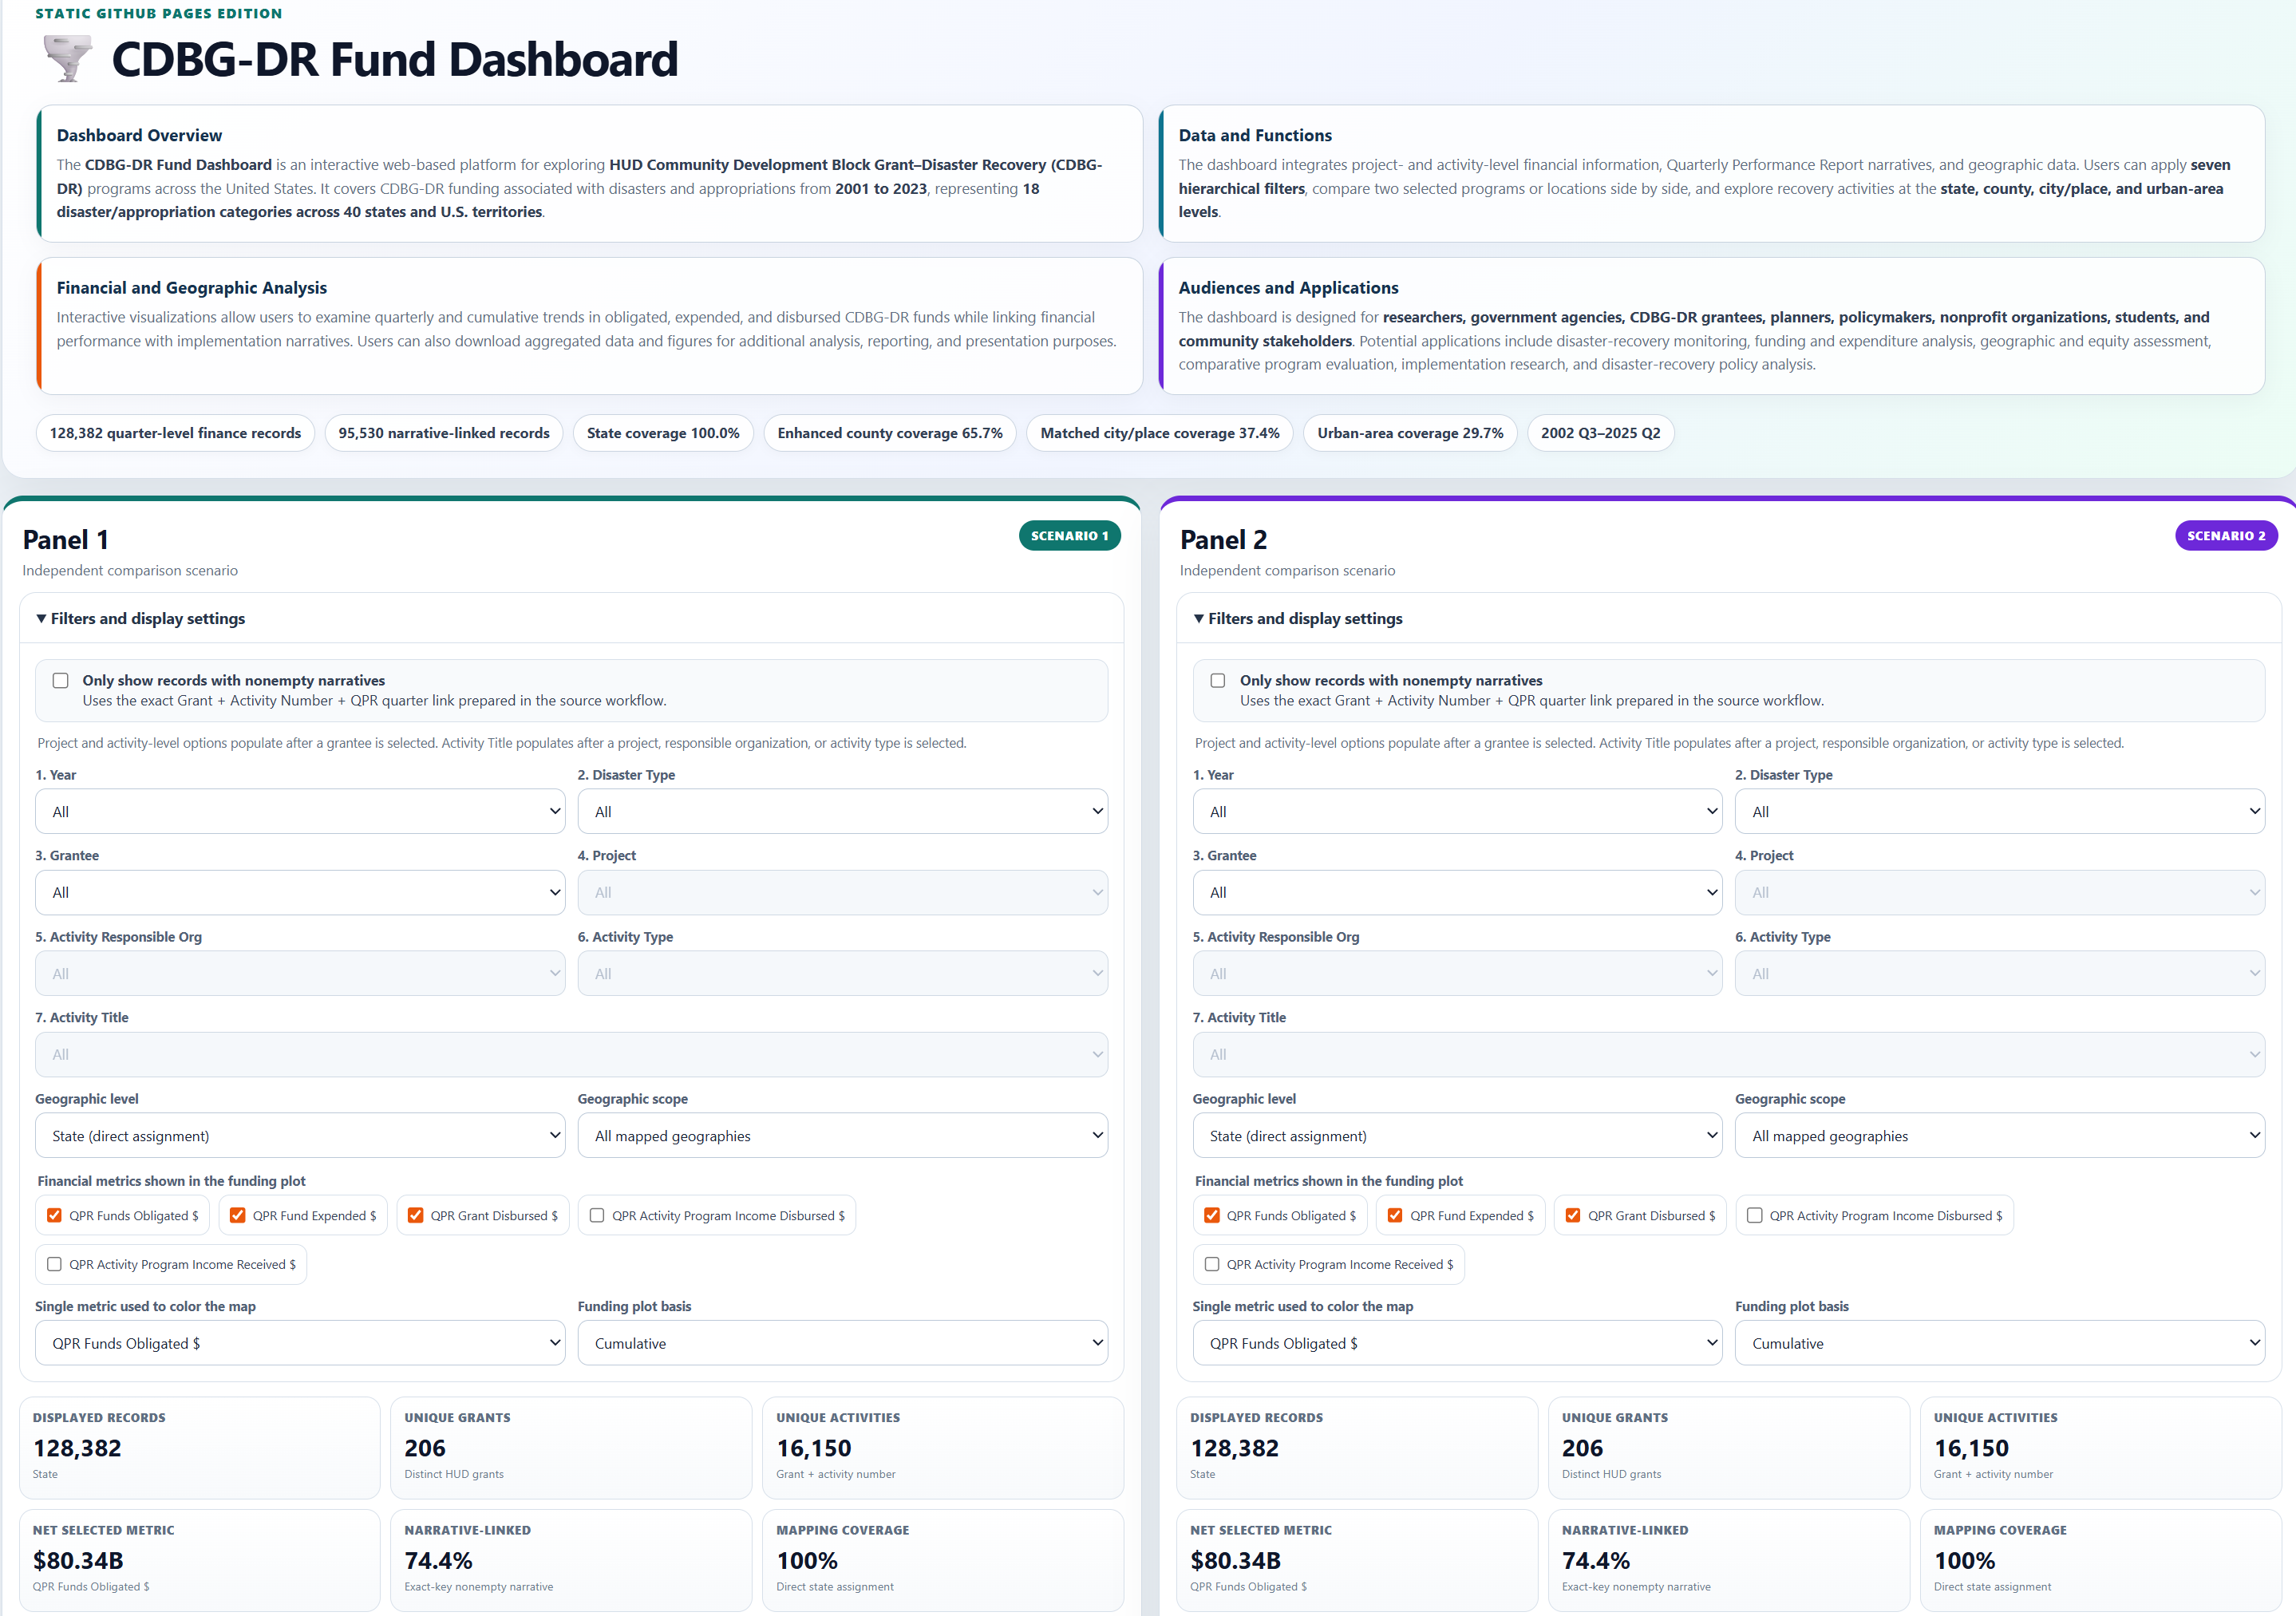Open Panel 1 Disaster Type dropdown
2296x1616 pixels.
(x=842, y=811)
